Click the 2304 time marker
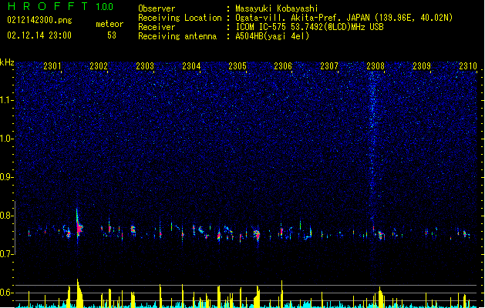 pos(191,65)
